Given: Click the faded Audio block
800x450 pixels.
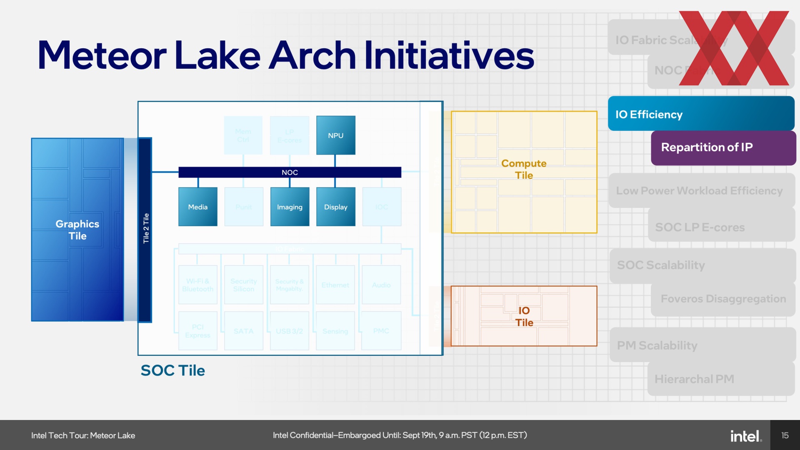Looking at the screenshot, I should point(381,285).
